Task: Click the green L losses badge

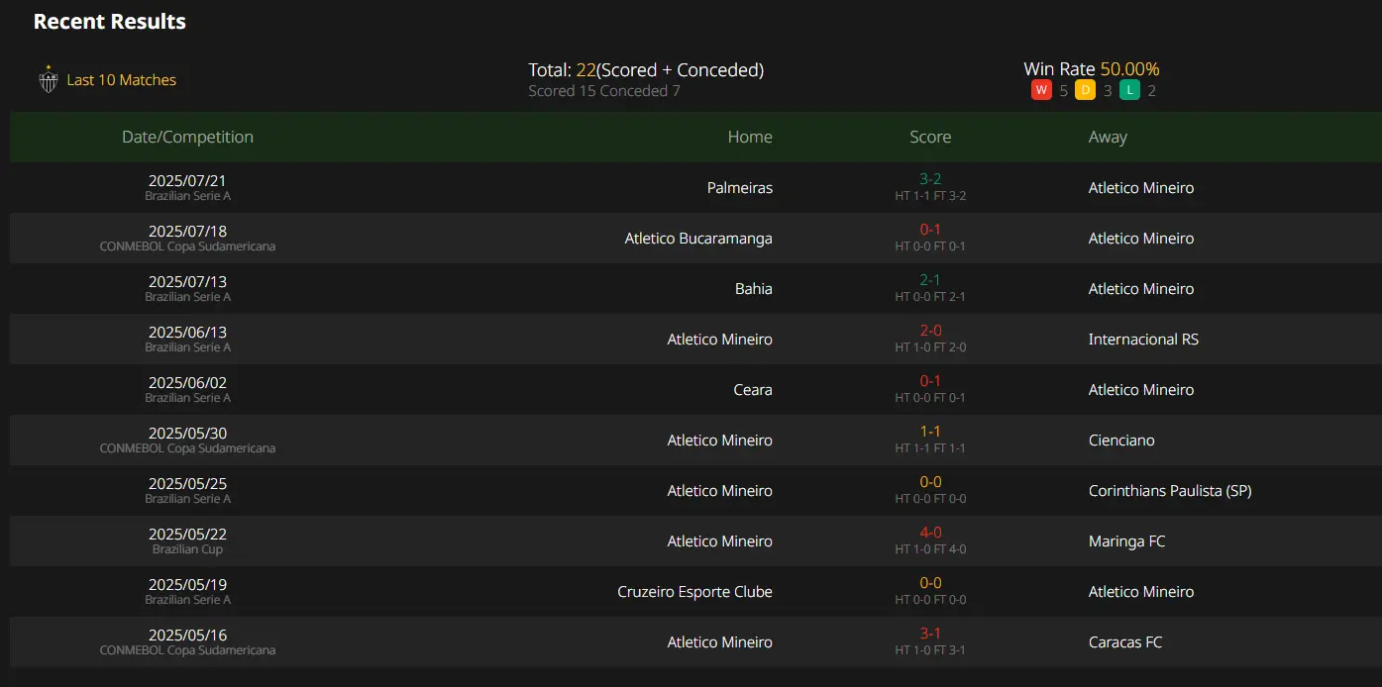Action: [x=1129, y=90]
